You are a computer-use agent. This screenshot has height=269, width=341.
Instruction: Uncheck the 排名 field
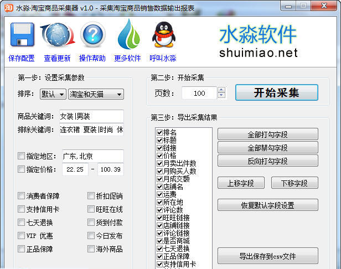click(x=159, y=132)
